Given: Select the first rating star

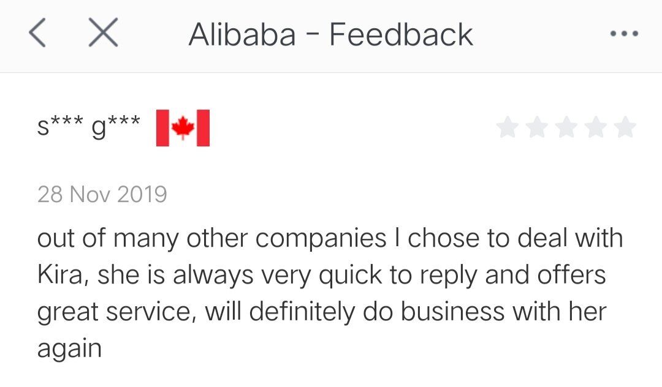Looking at the screenshot, I should tap(507, 128).
